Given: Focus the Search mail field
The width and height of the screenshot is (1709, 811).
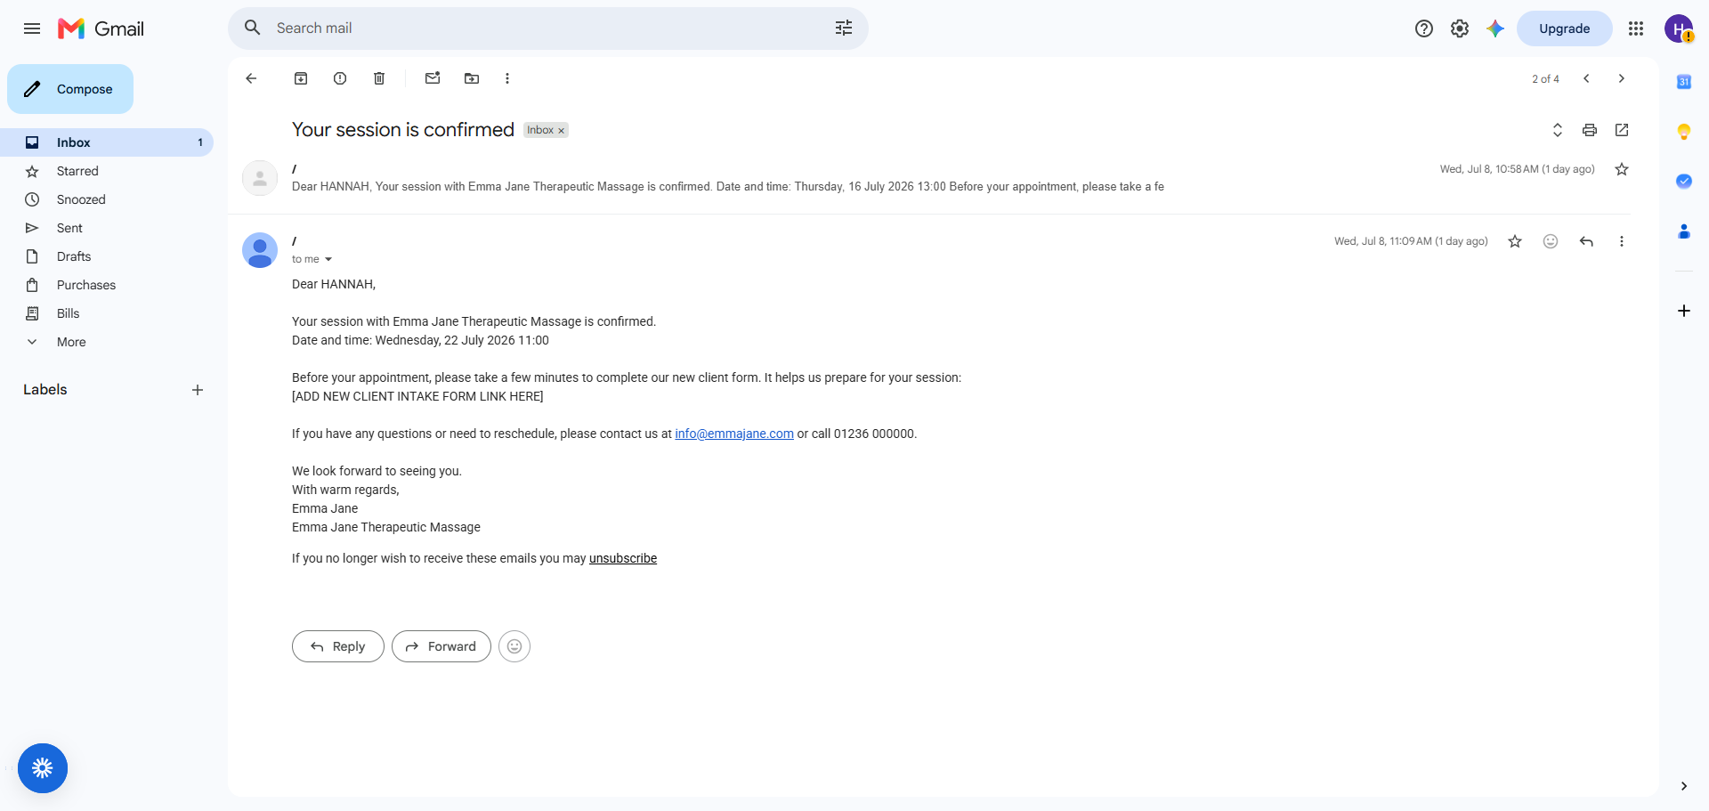Looking at the screenshot, I should [547, 28].
